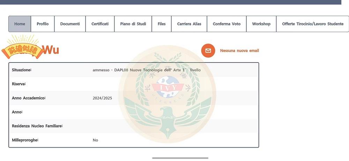Click the Situazione row label

[x=22, y=70]
